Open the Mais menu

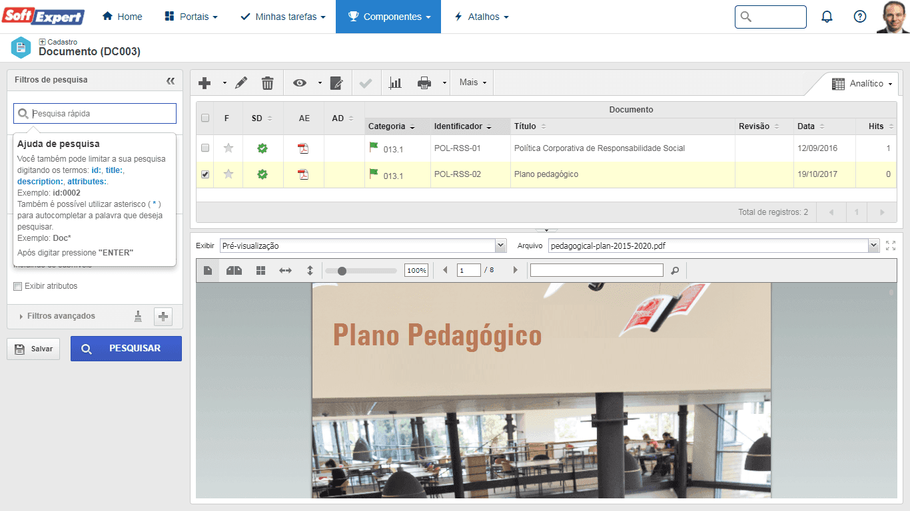[x=472, y=83]
